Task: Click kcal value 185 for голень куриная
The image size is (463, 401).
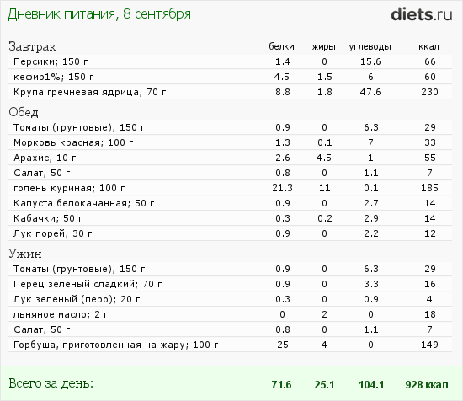Action: coord(429,188)
